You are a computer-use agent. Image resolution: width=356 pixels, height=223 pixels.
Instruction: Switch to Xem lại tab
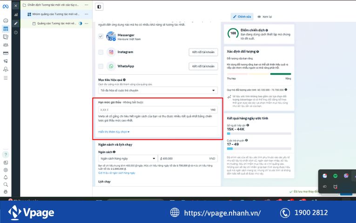tap(265, 17)
